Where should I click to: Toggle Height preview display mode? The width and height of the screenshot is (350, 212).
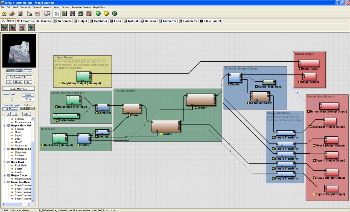pyautogui.click(x=11, y=71)
